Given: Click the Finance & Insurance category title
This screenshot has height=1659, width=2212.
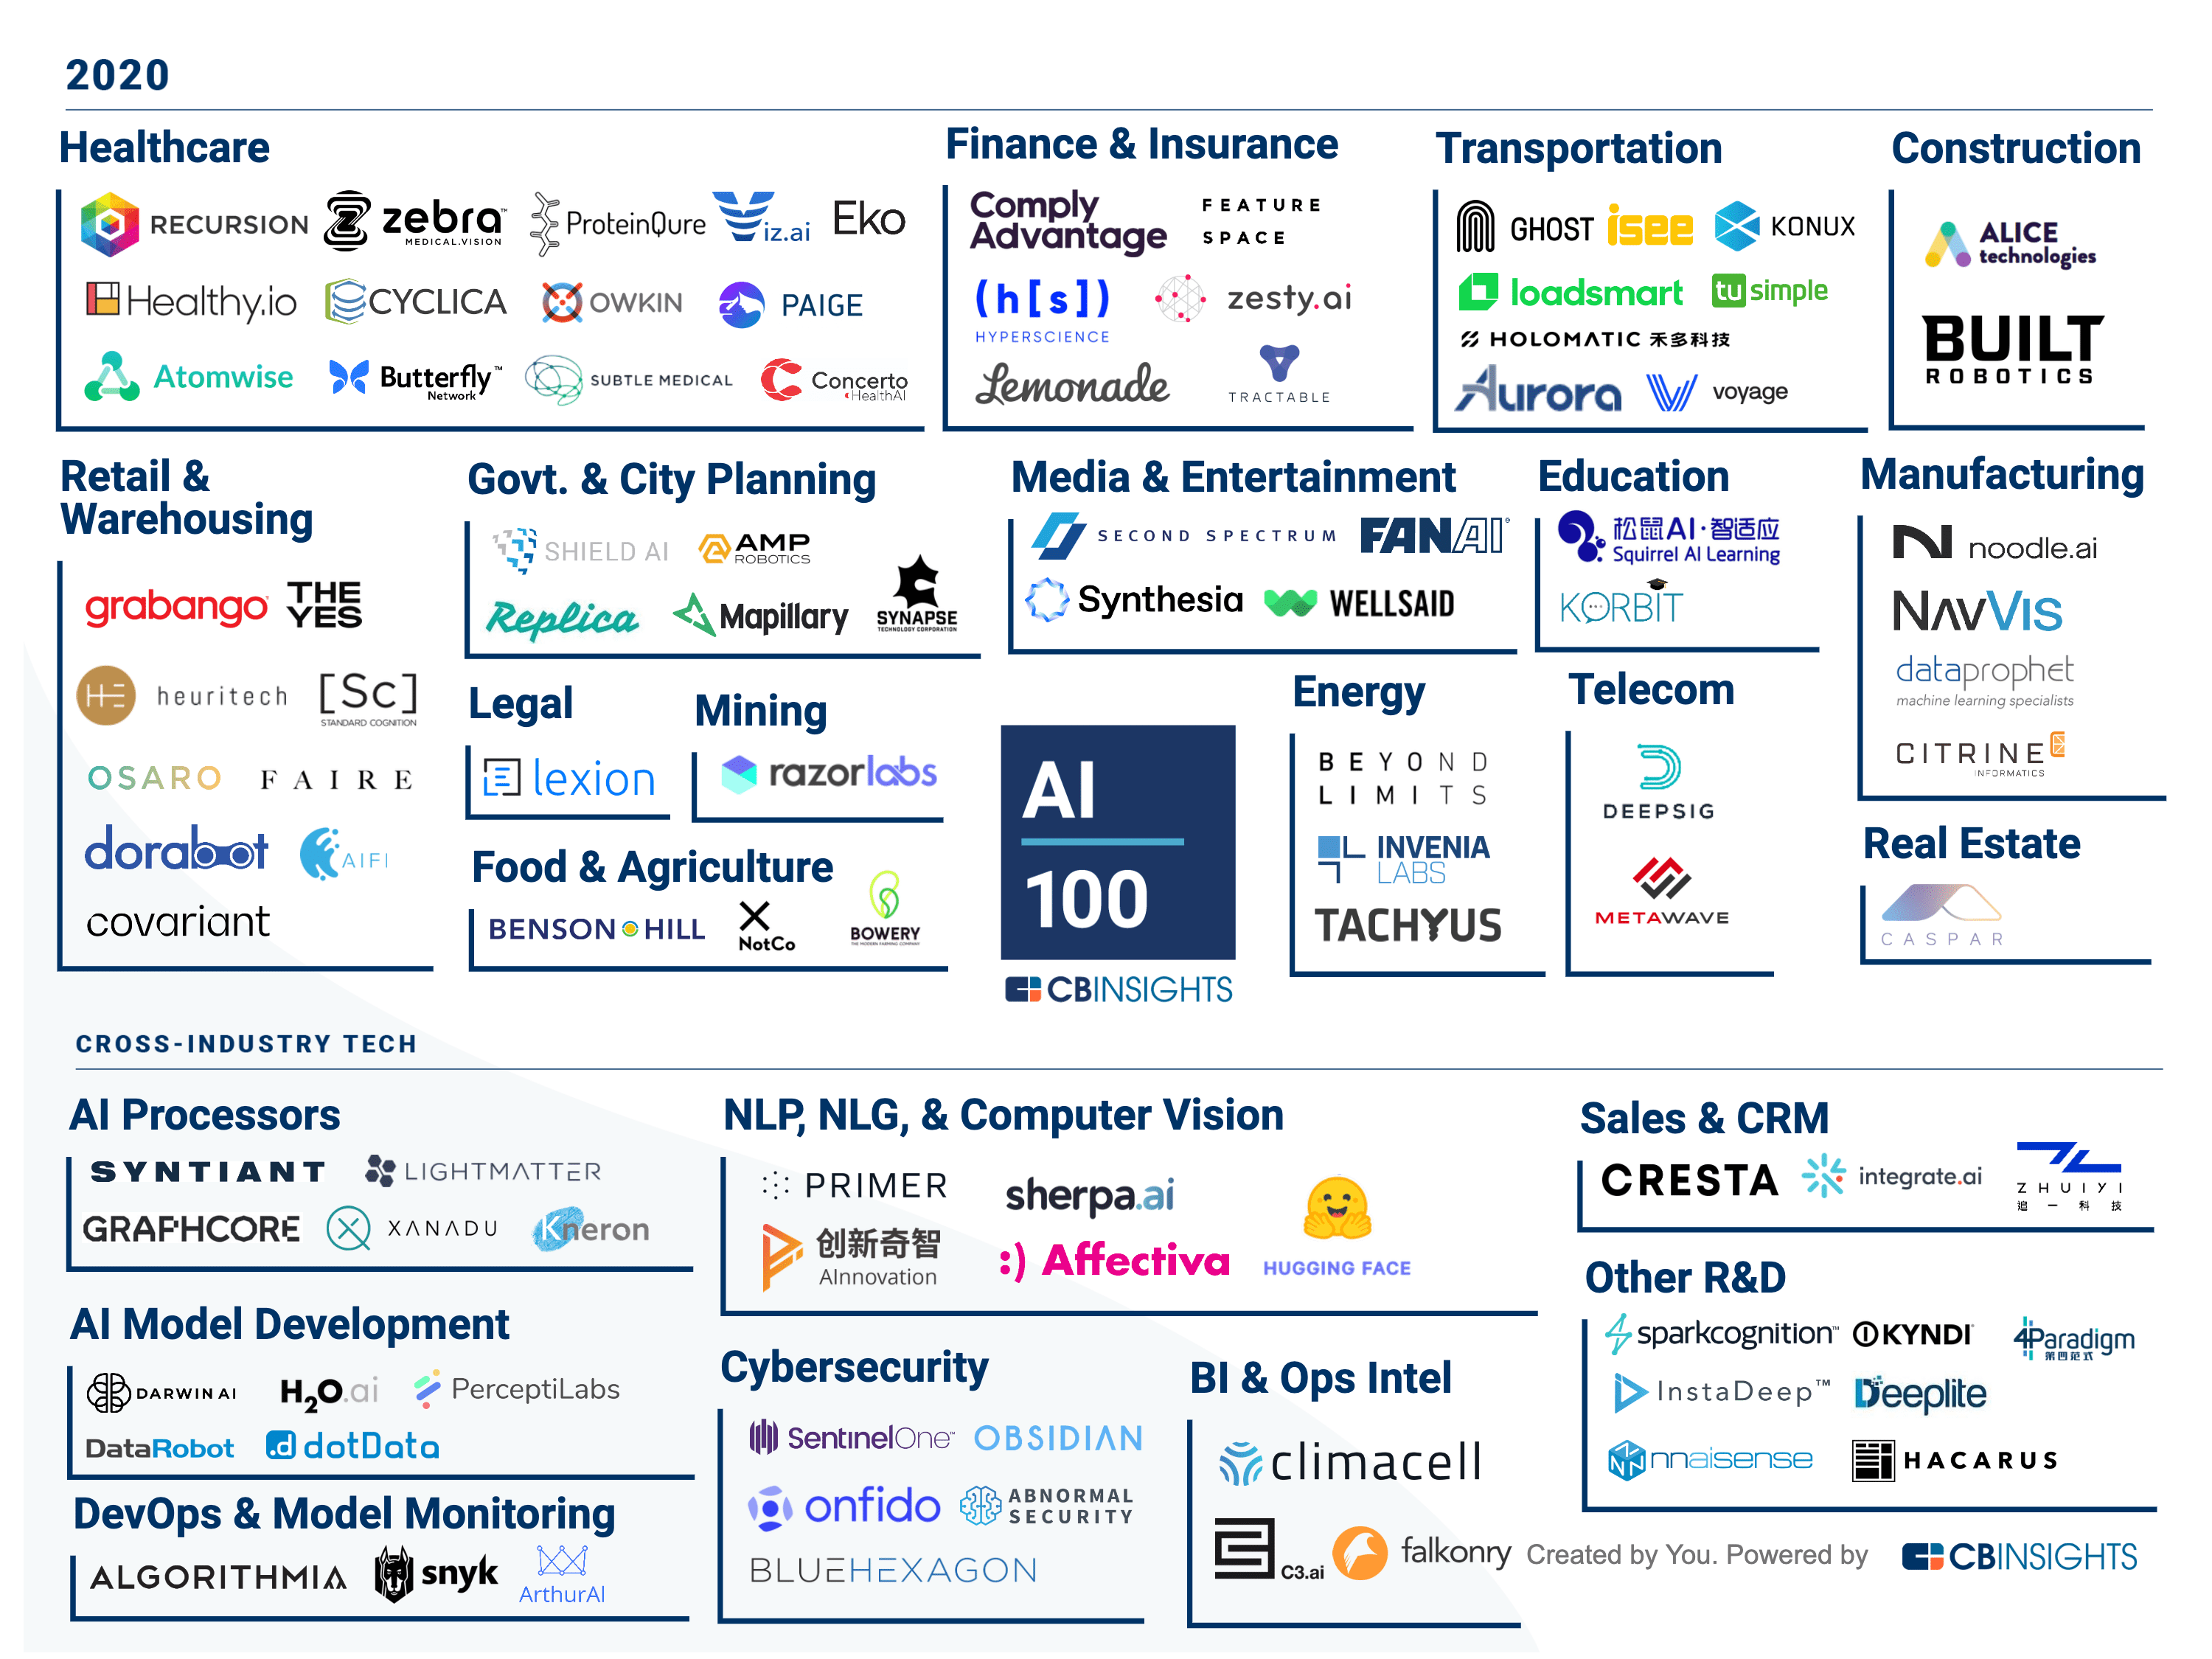Looking at the screenshot, I should point(1125,145).
